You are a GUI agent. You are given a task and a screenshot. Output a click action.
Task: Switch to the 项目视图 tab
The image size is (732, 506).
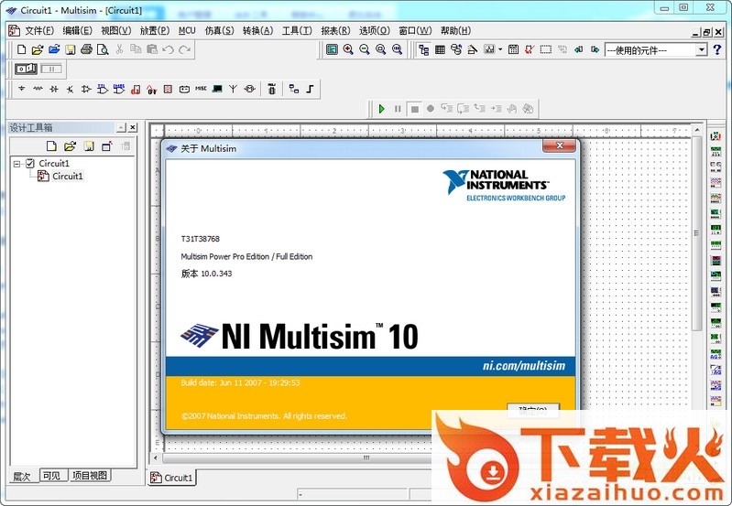90,476
